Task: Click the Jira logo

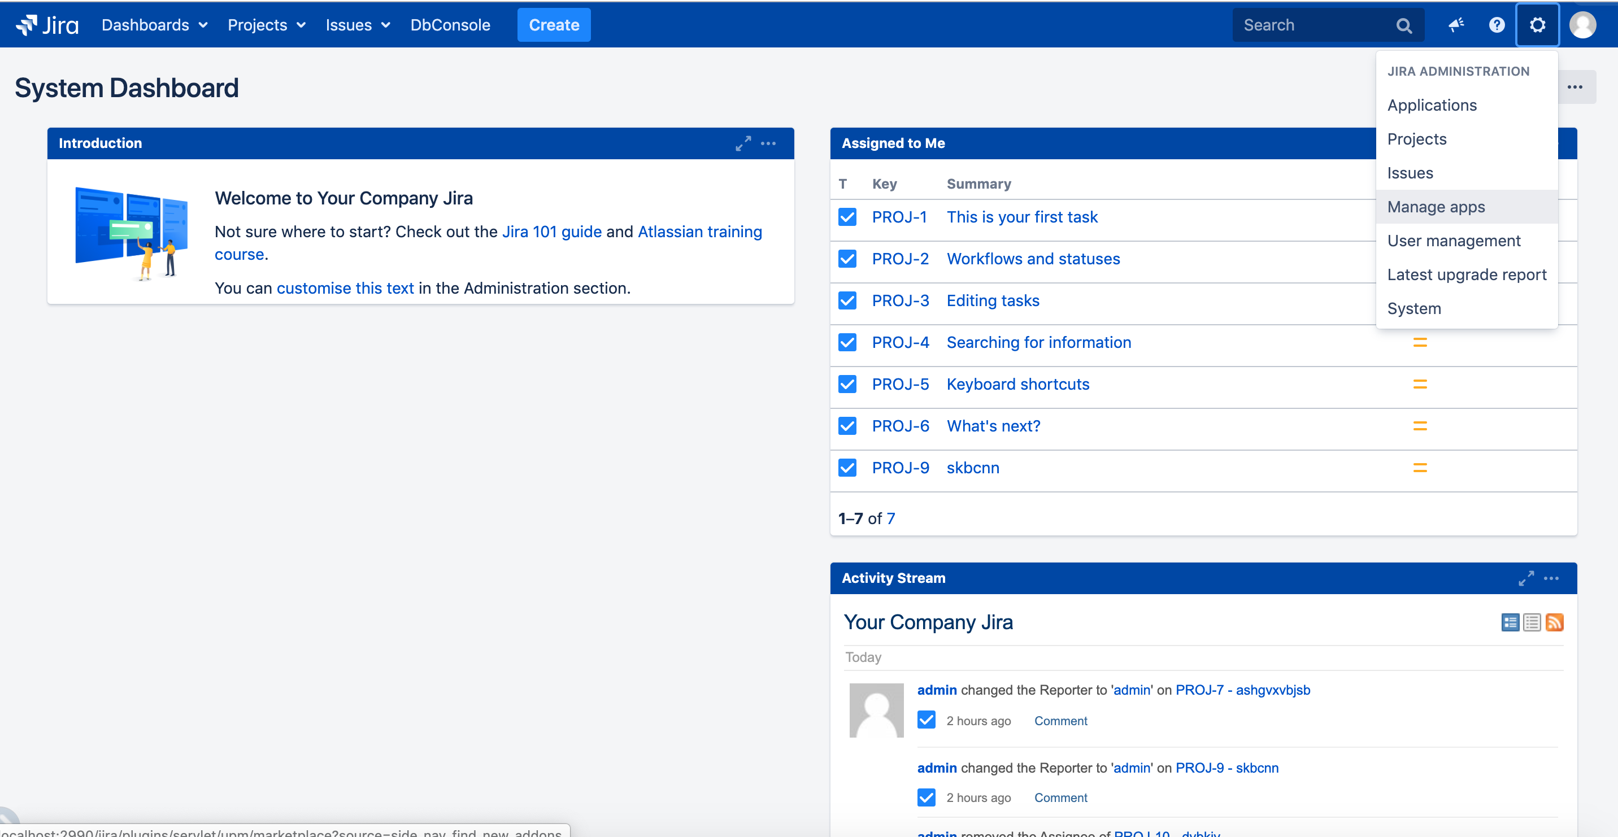Action: coord(47,25)
